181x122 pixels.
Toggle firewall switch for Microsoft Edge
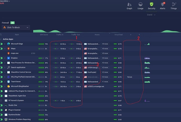[2, 44]
